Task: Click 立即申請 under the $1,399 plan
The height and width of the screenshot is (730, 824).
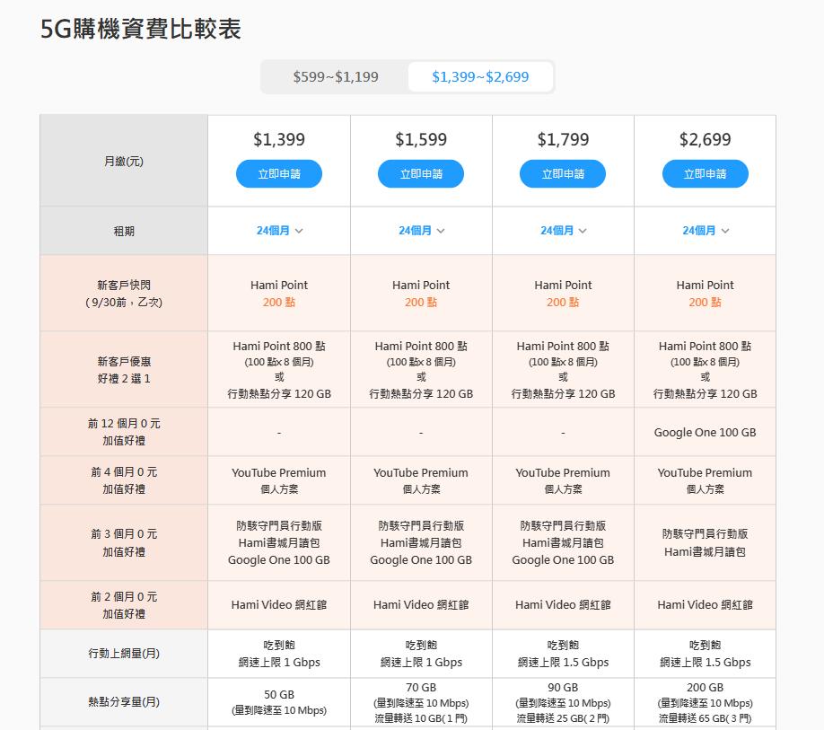Action: [278, 174]
